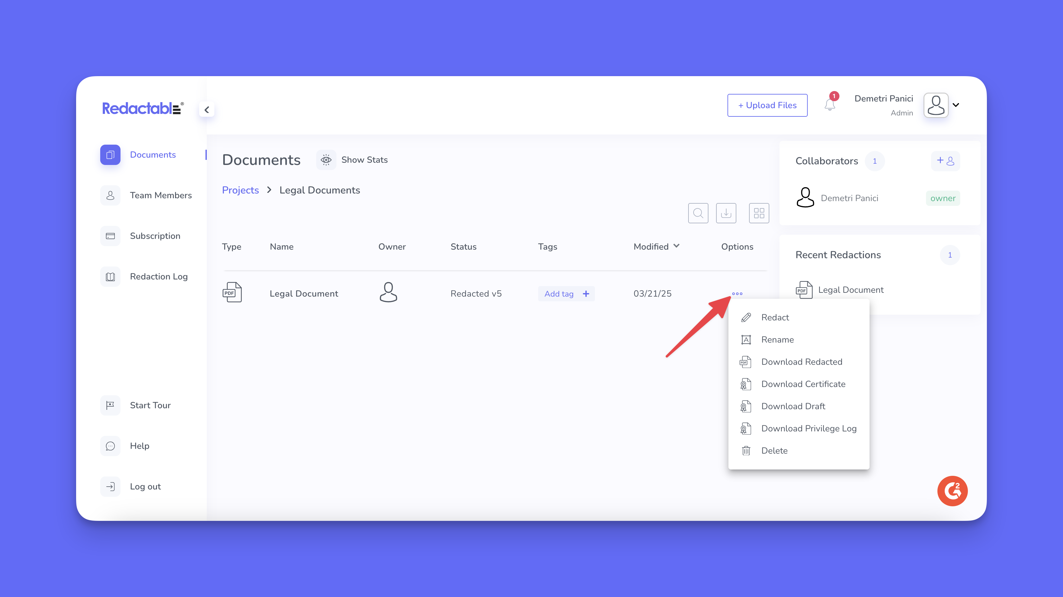Open the notification bell
Viewport: 1063px width, 597px height.
pyautogui.click(x=830, y=105)
